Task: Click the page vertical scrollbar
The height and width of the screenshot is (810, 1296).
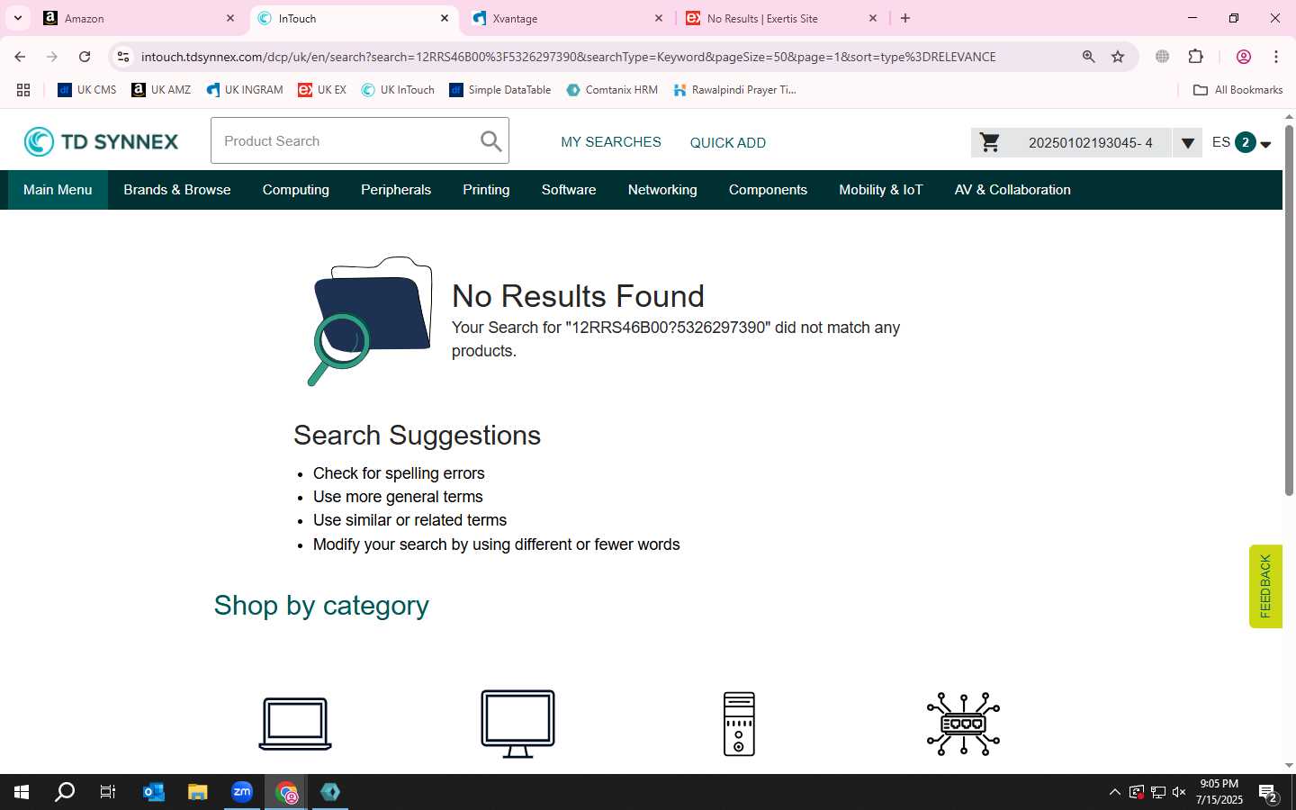Action: pyautogui.click(x=1289, y=310)
